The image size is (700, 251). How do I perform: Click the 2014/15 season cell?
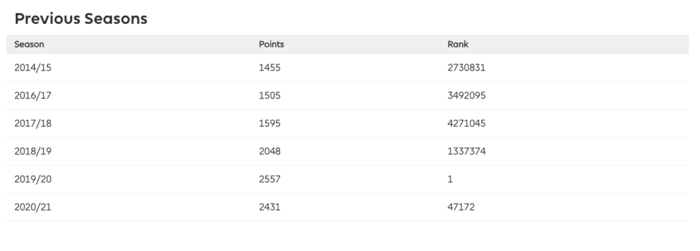click(33, 68)
